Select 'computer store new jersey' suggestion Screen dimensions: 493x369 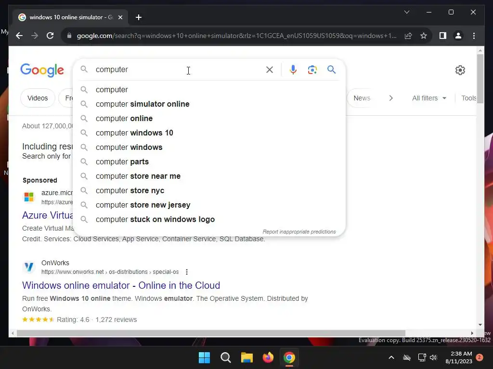[x=209, y=205]
